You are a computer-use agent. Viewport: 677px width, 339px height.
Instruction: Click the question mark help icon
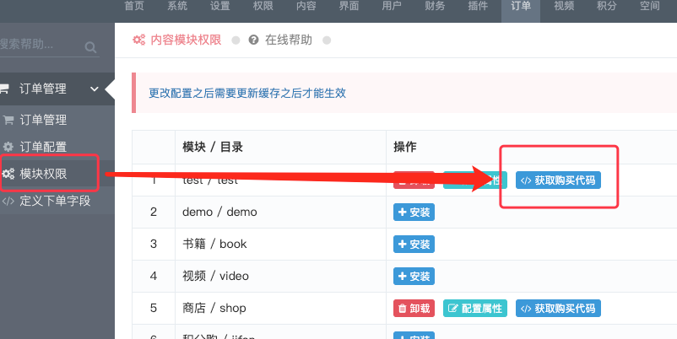253,40
